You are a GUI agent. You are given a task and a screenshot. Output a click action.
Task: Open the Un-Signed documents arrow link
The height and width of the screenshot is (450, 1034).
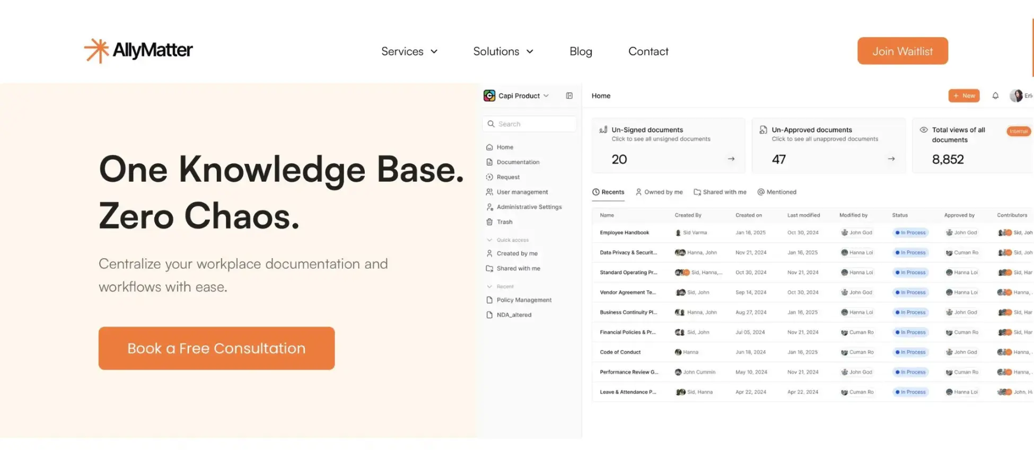[731, 158]
